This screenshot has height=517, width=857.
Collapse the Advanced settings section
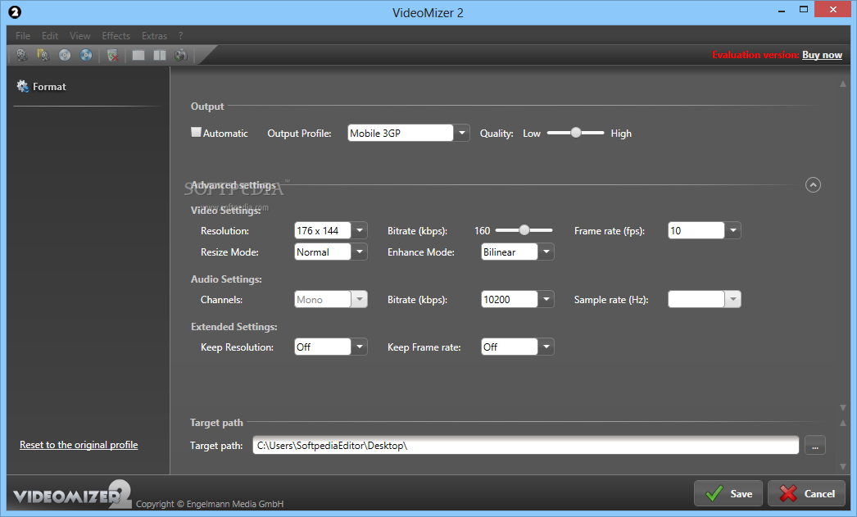coord(813,185)
